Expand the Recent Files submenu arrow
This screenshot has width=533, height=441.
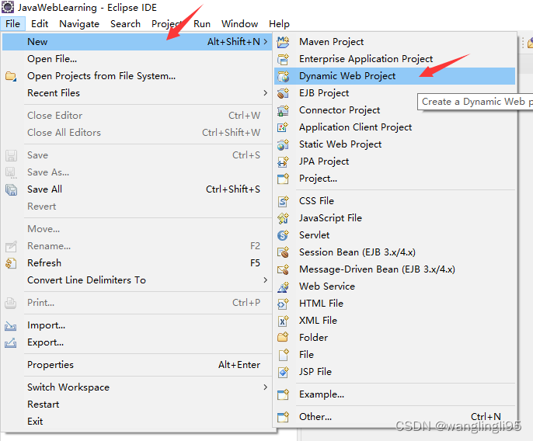[266, 93]
